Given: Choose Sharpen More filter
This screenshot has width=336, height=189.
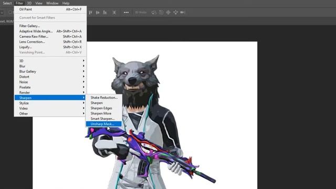Looking at the screenshot, I should pos(104,113).
